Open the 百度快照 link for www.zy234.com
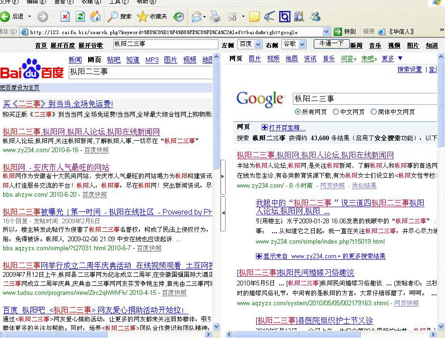445x338 pixels. 97,150
